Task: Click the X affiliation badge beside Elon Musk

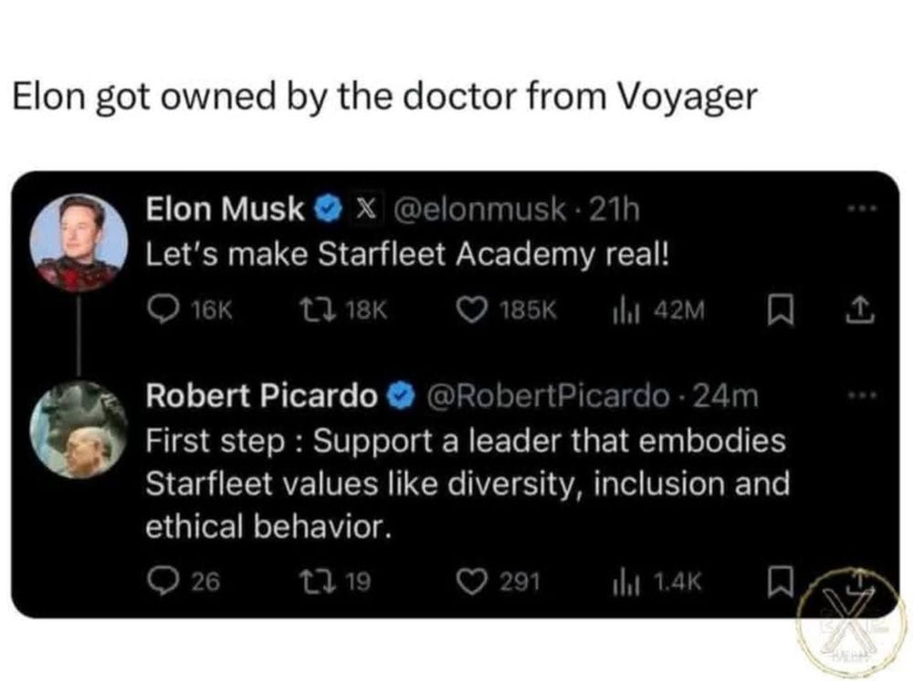Action: 366,208
